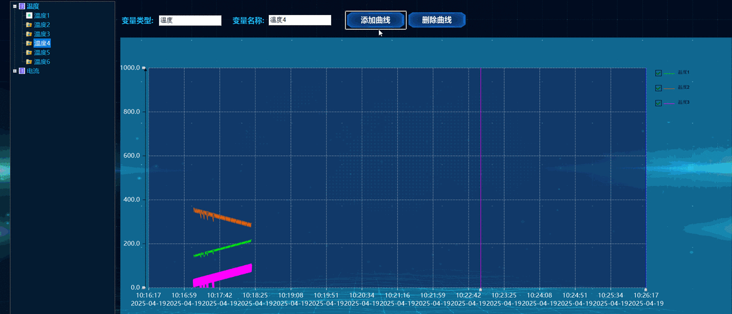The width and height of the screenshot is (732, 314).
Task: Click the 10:26:17 time axis label
Action: 646,295
